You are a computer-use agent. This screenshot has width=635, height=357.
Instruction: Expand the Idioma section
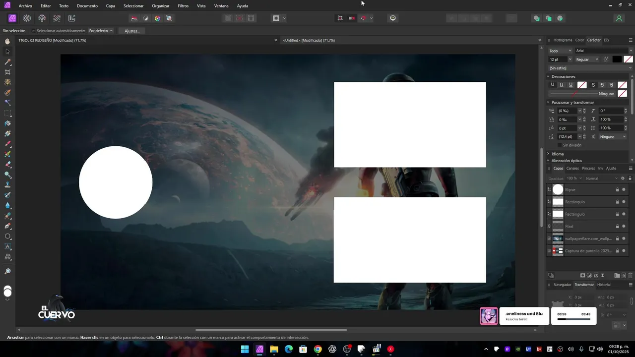tap(548, 154)
